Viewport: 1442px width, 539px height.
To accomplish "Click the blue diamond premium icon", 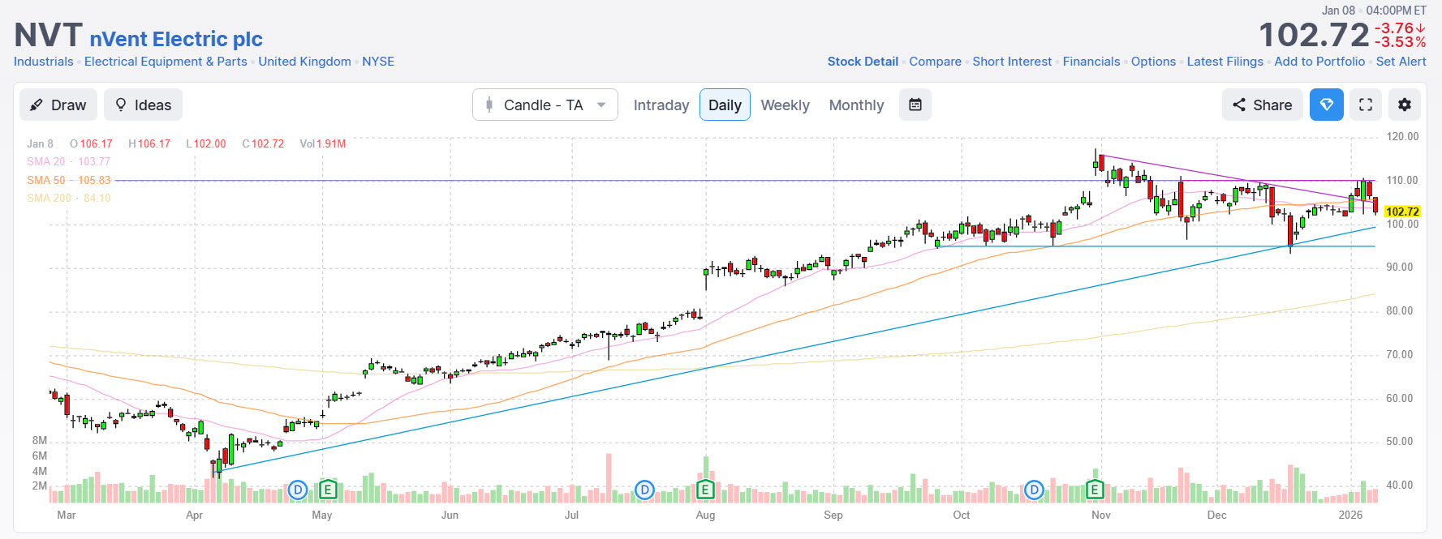I will coord(1327,105).
